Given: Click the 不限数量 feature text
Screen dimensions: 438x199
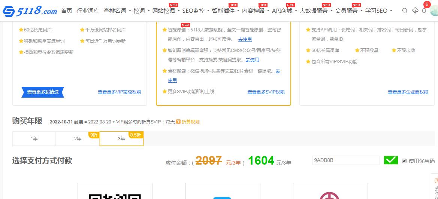Looking at the screenshot, I should pos(369,50).
